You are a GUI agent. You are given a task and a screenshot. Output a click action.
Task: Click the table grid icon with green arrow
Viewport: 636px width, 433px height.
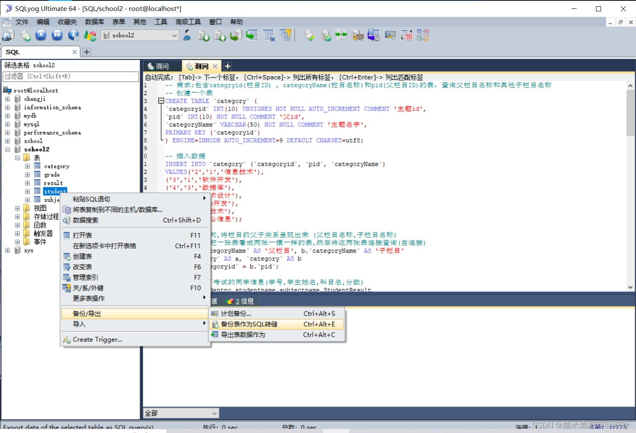[252, 35]
